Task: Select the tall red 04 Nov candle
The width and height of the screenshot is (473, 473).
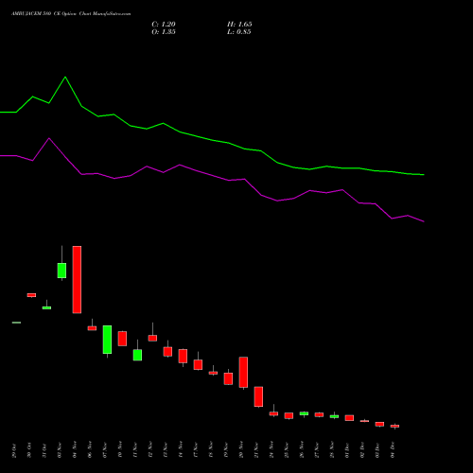Action: pos(77,280)
